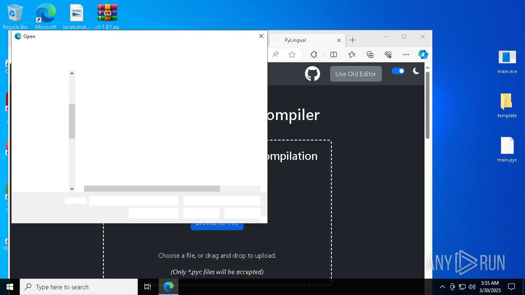Viewport: 525px width, 295px height.
Task: Select cli-1.0.1.zip archive on desktop
Action: point(107,17)
